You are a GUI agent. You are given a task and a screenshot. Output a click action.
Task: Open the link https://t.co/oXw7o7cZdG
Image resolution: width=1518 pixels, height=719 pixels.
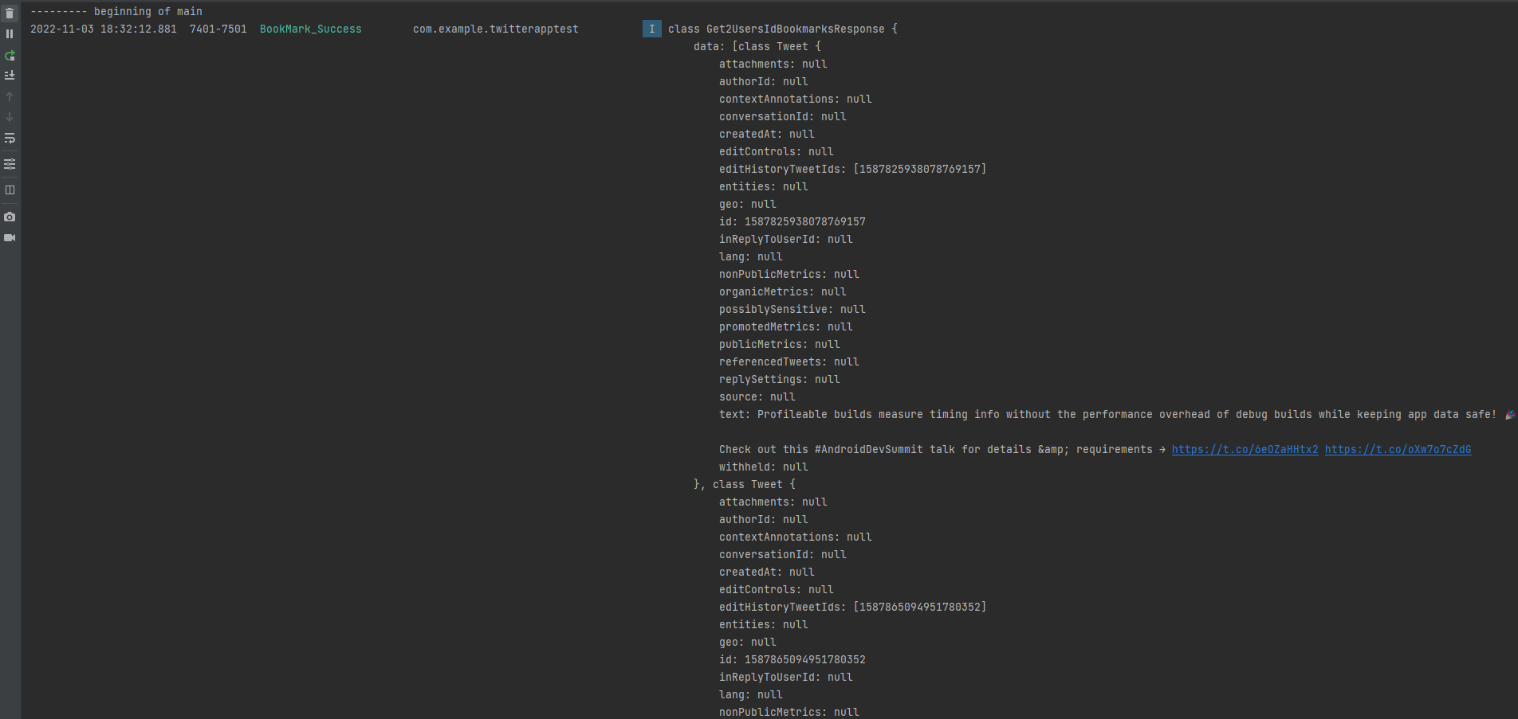[x=1398, y=449]
